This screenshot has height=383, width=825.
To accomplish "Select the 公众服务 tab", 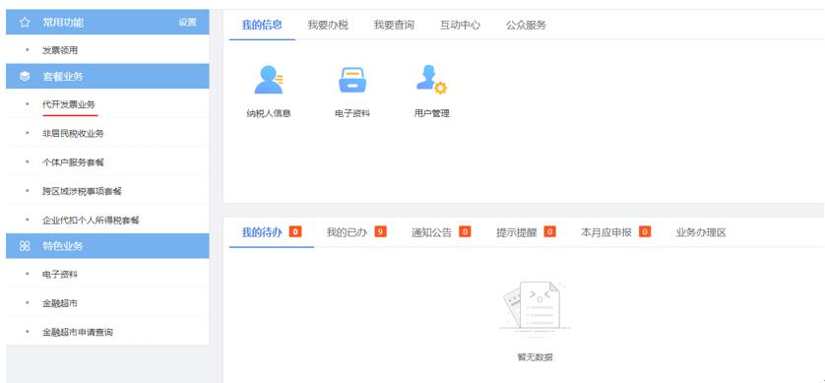I will point(526,25).
